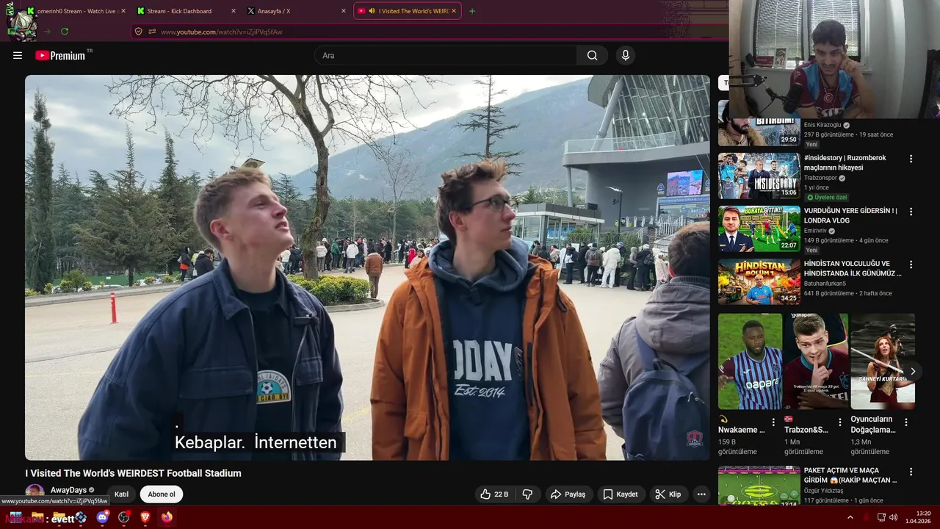Join channel with Katıl button
Viewport: 940px width, 529px height.
coord(121,494)
